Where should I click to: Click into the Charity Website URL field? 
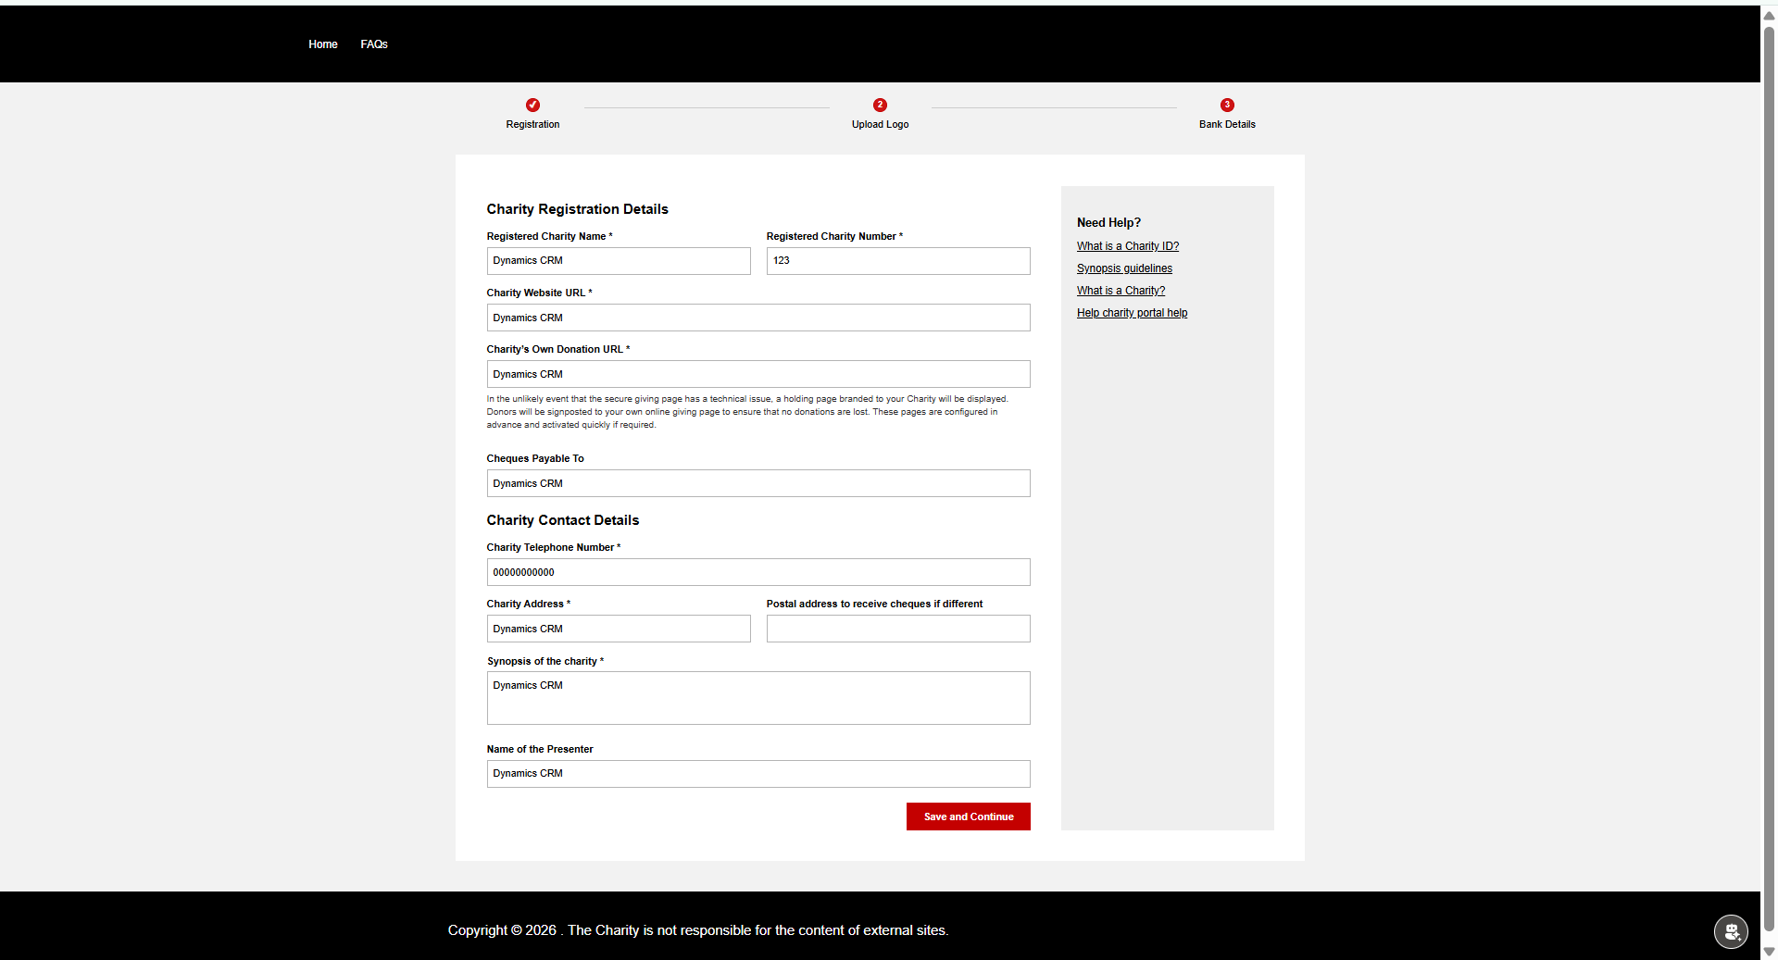click(758, 318)
